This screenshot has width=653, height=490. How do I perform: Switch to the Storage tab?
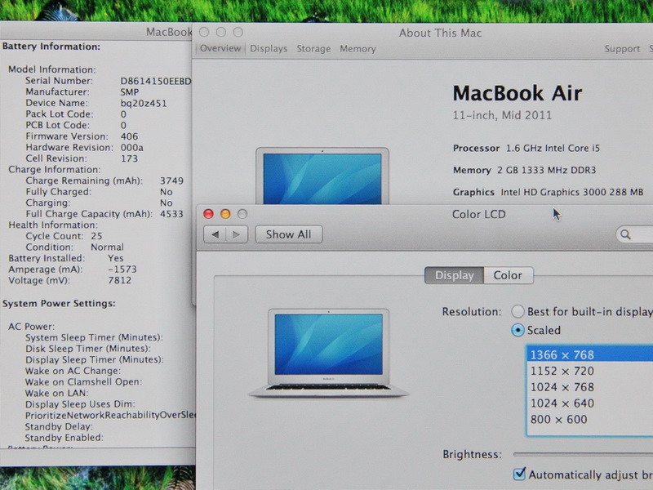[x=313, y=49]
